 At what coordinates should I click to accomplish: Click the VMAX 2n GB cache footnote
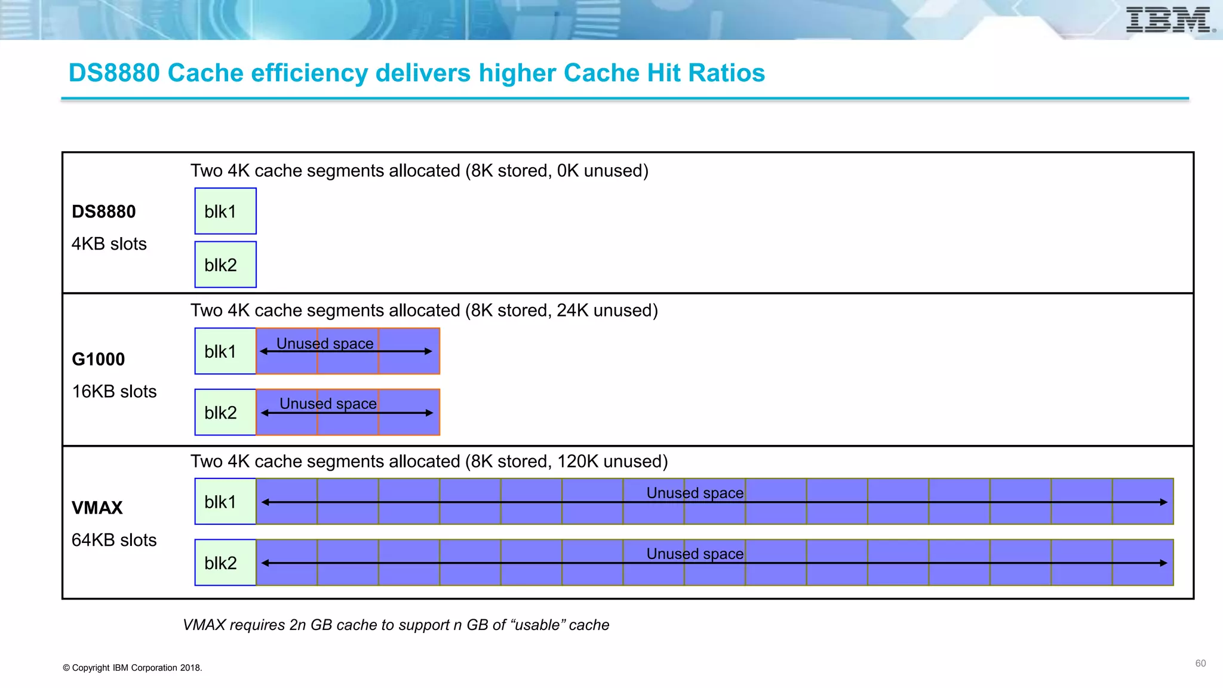pyautogui.click(x=396, y=625)
